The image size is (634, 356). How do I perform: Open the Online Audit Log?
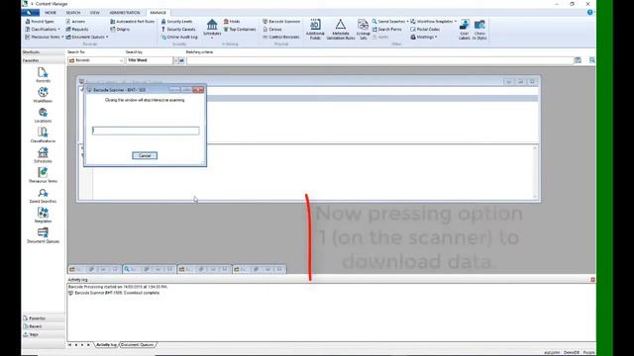[x=179, y=37]
